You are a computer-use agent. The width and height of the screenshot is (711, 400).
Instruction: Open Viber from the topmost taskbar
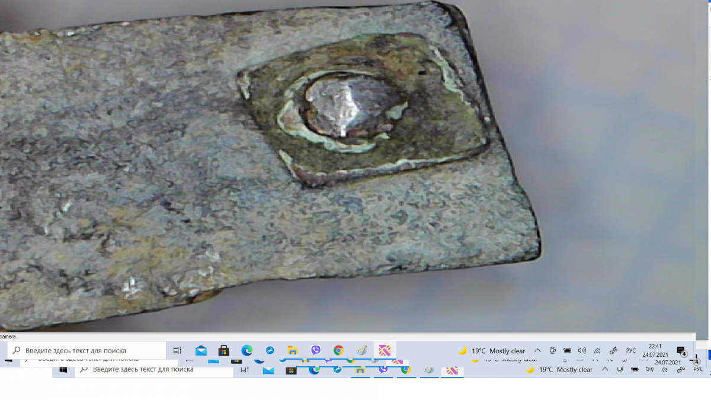coord(316,350)
